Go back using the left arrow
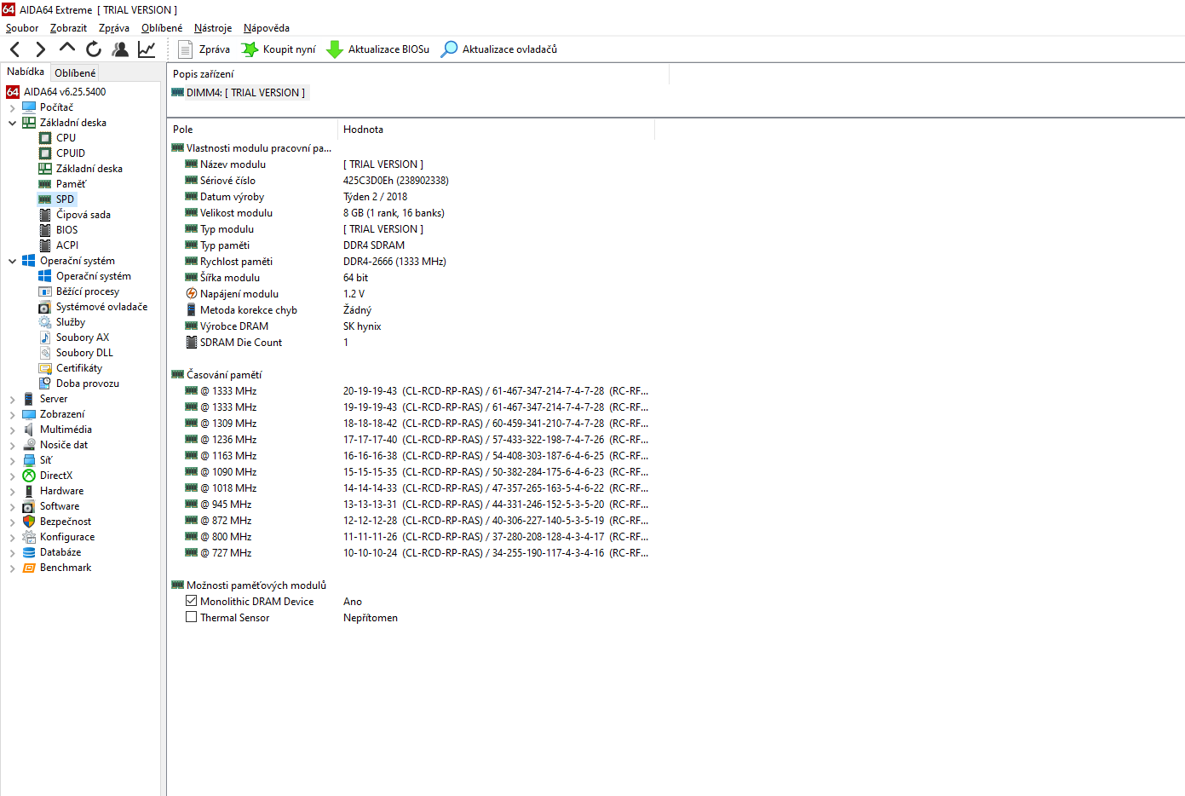 click(x=14, y=49)
